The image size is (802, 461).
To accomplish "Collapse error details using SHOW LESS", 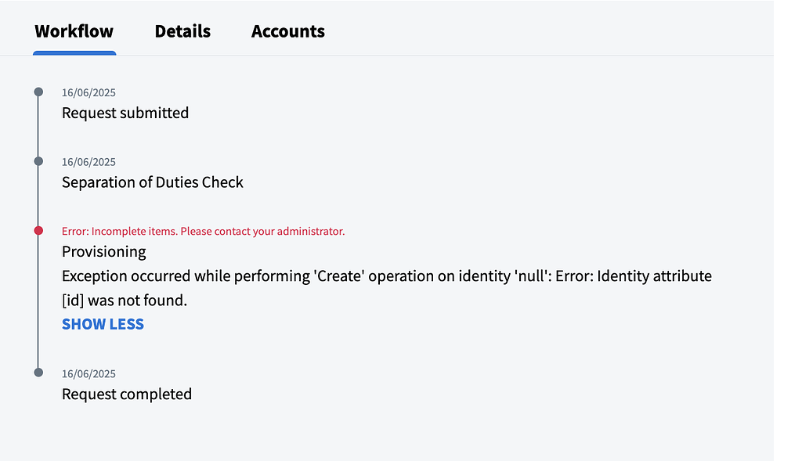I will pos(103,323).
